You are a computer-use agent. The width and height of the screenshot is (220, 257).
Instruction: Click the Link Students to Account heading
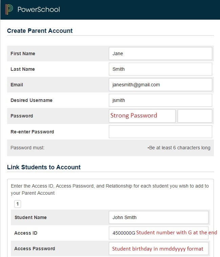tap(44, 167)
